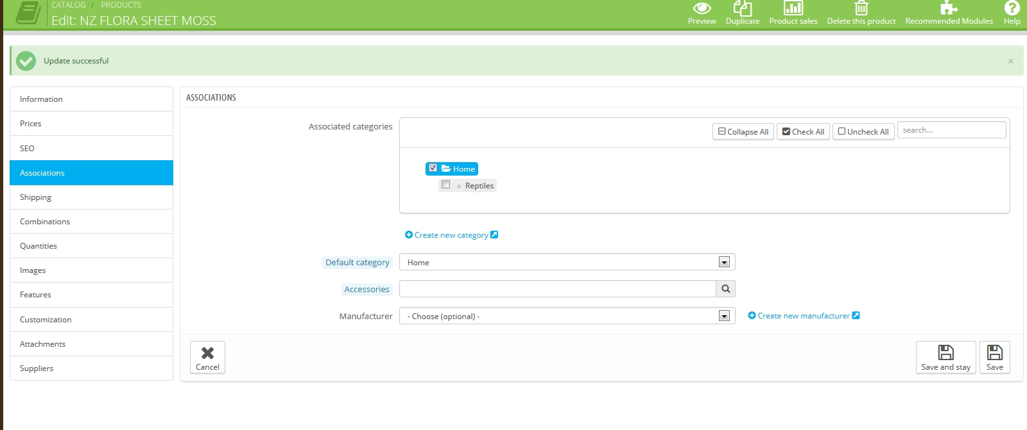Open the SEO tab
Screen dimensions: 1027x430
91,148
